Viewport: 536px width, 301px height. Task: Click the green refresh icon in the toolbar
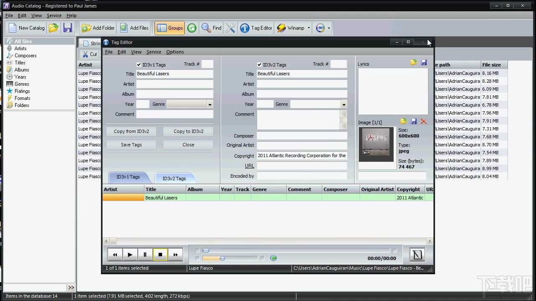(192, 28)
